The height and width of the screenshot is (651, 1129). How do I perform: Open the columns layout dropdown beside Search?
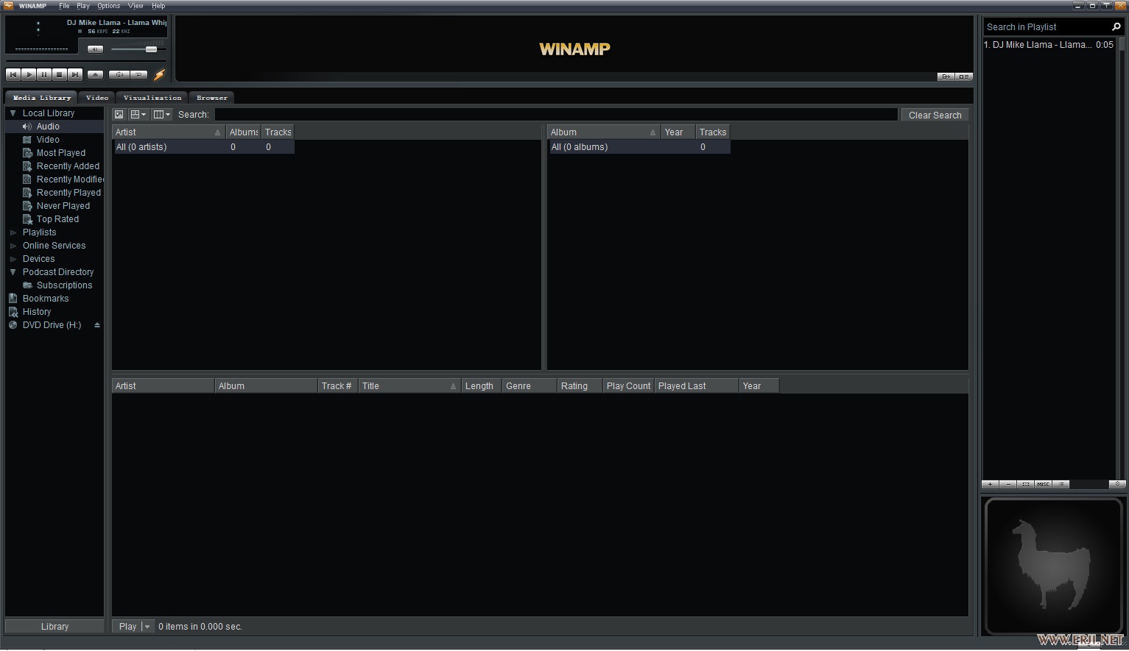(x=161, y=115)
